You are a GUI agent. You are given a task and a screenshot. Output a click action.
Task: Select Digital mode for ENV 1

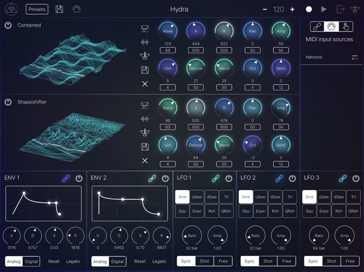32,261
